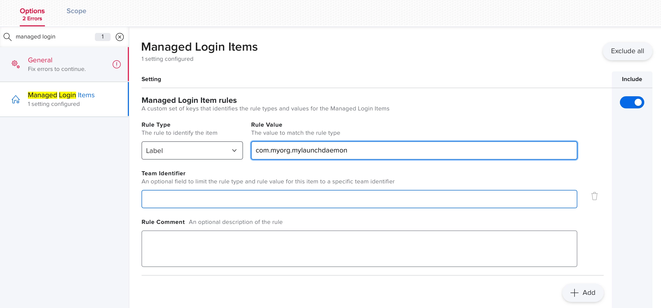This screenshot has height=308, width=661.
Task: Toggle off Managed Login Item rules include switch
Action: [632, 102]
